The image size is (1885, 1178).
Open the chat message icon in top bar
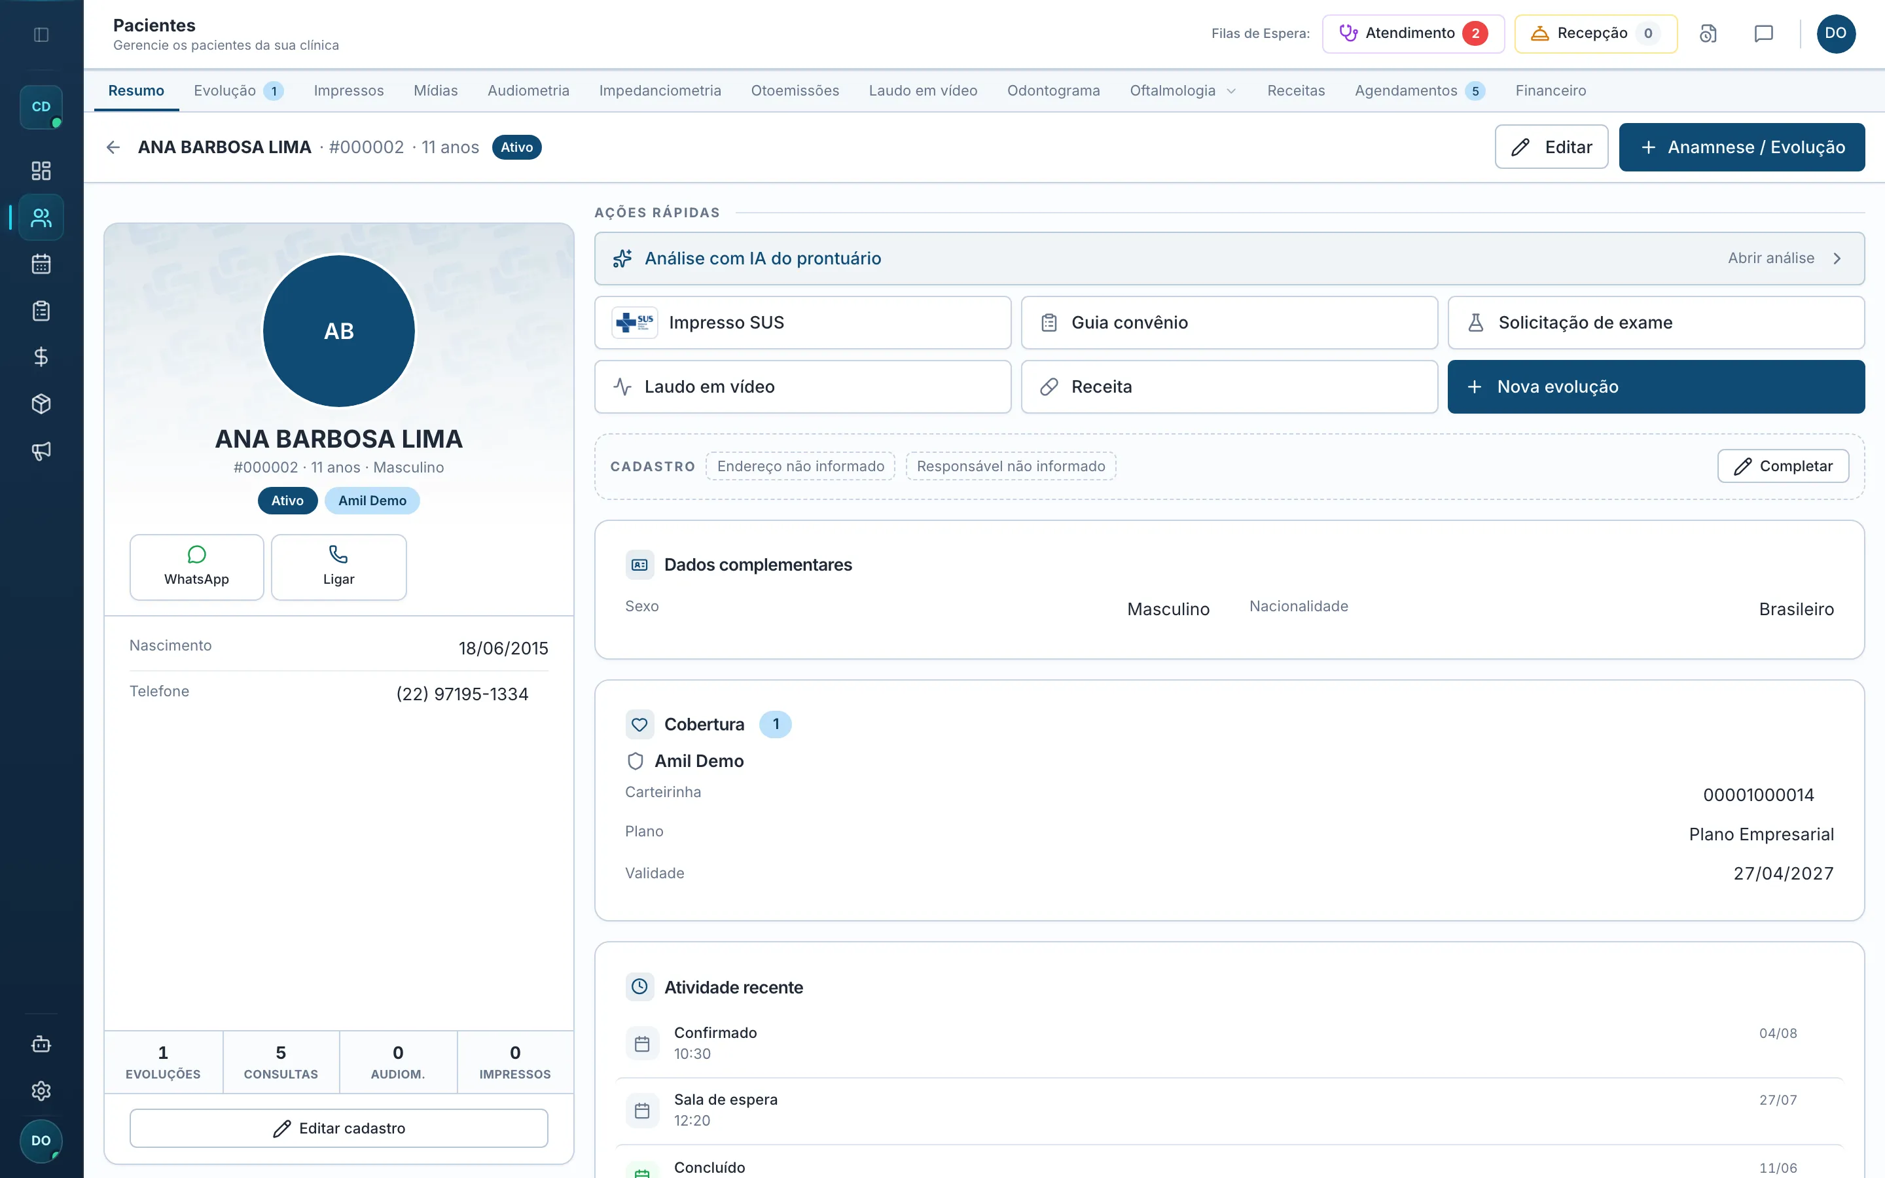tap(1763, 33)
